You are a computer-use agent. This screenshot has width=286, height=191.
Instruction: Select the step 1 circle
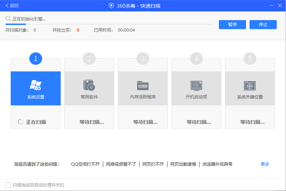click(35, 59)
